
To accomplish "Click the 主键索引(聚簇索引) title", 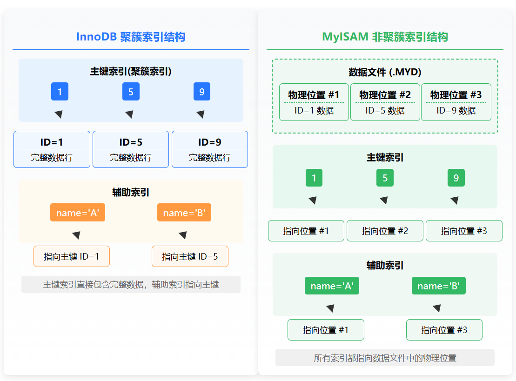I will click(x=131, y=71).
